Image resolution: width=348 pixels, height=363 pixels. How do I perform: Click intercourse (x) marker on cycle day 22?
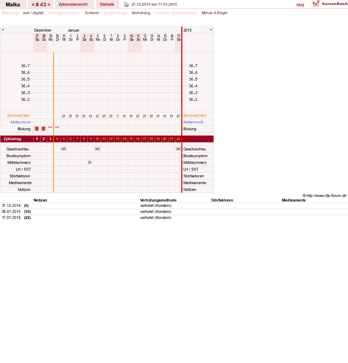178,149
